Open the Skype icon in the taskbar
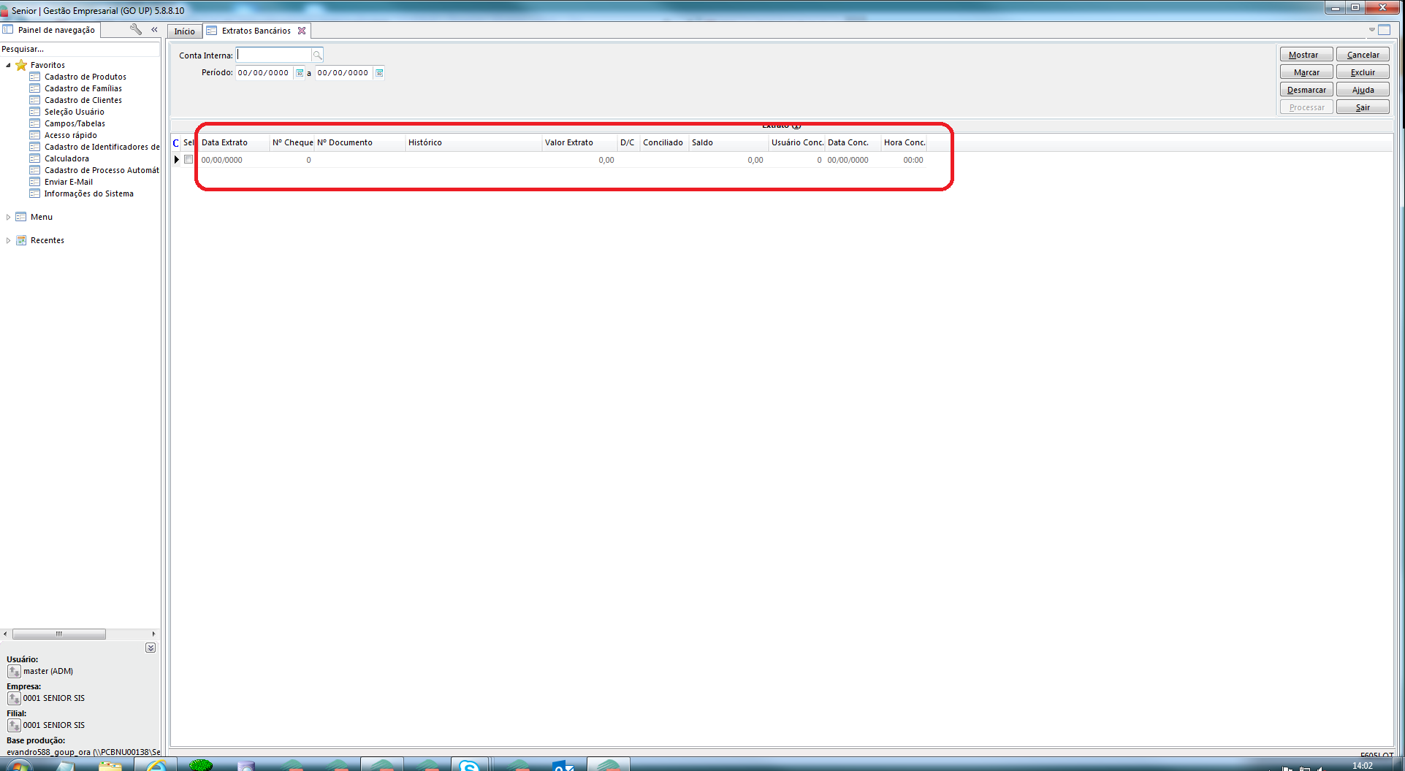 point(469,765)
